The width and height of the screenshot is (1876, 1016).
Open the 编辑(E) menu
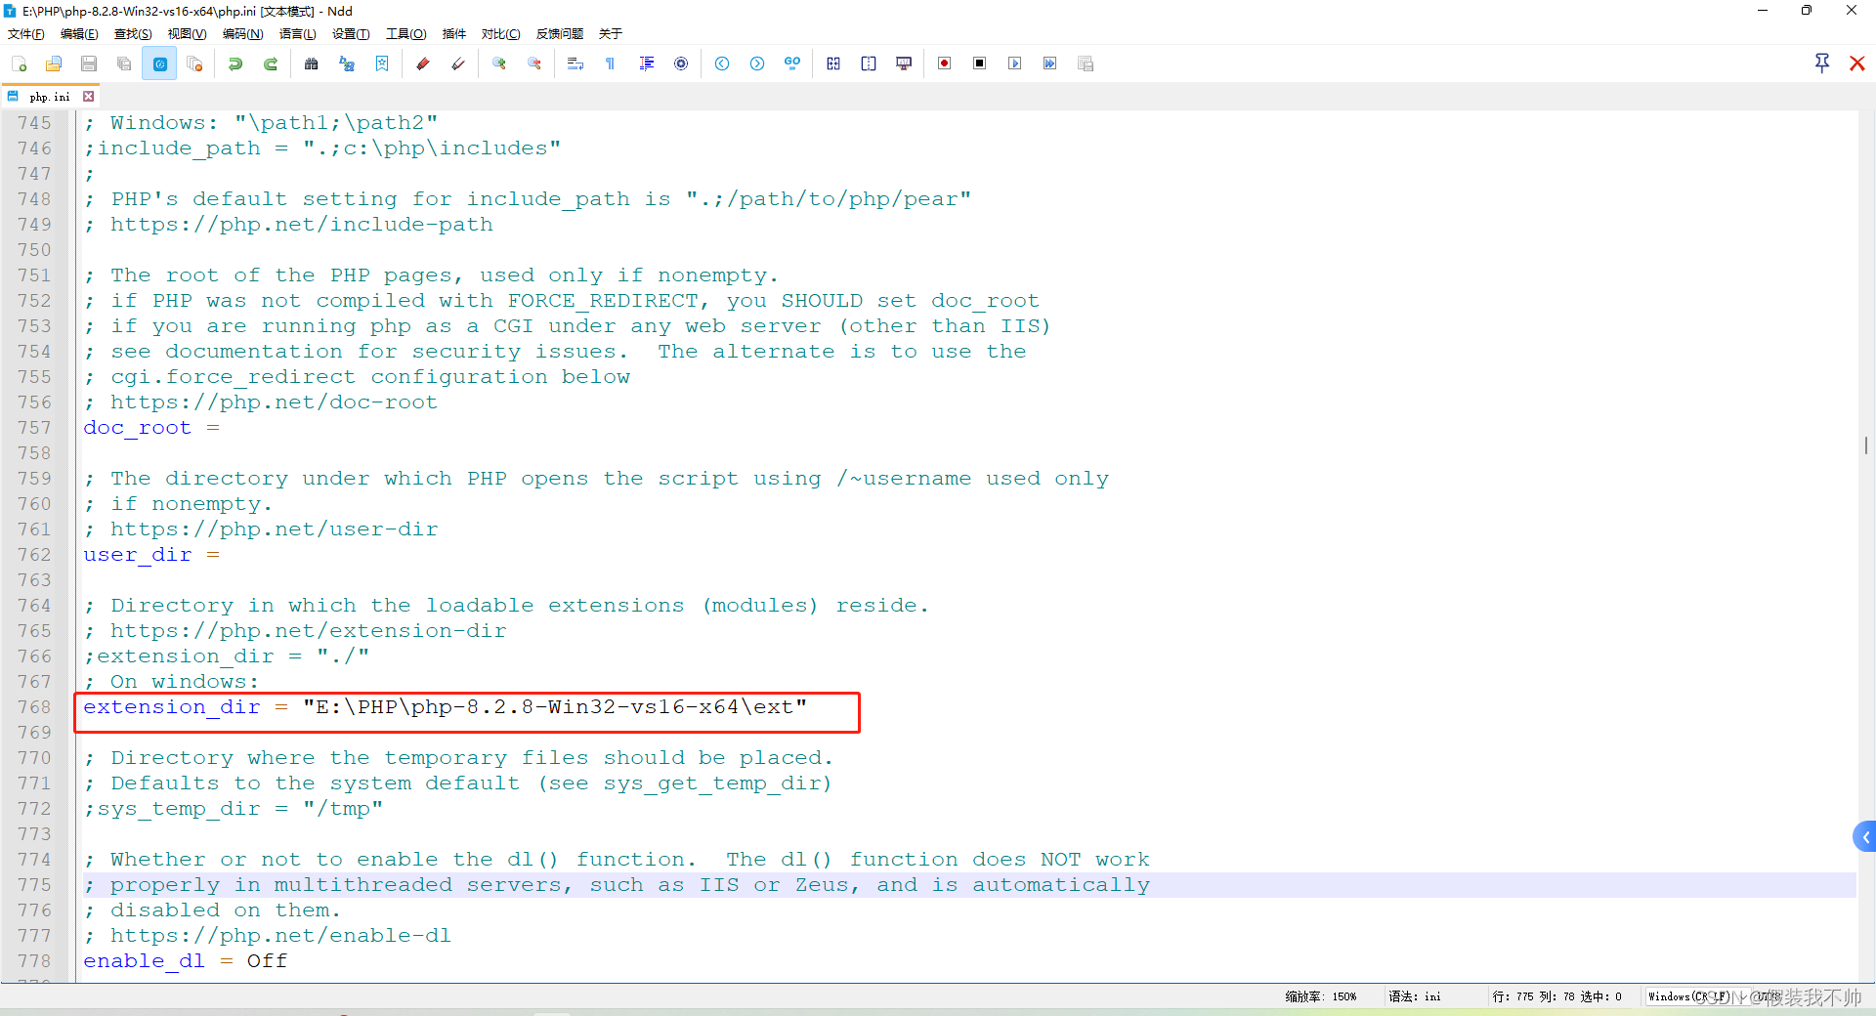point(79,34)
